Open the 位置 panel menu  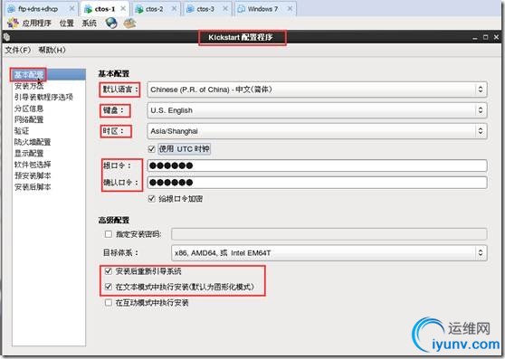[67, 24]
